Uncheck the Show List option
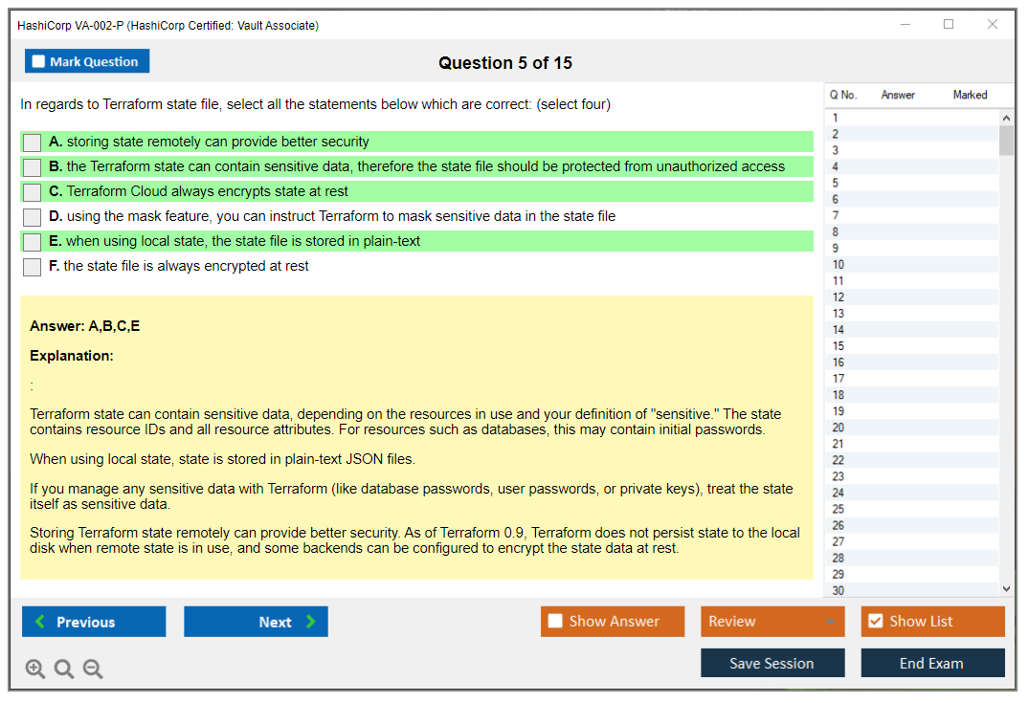The width and height of the screenshot is (1029, 703). (x=875, y=622)
